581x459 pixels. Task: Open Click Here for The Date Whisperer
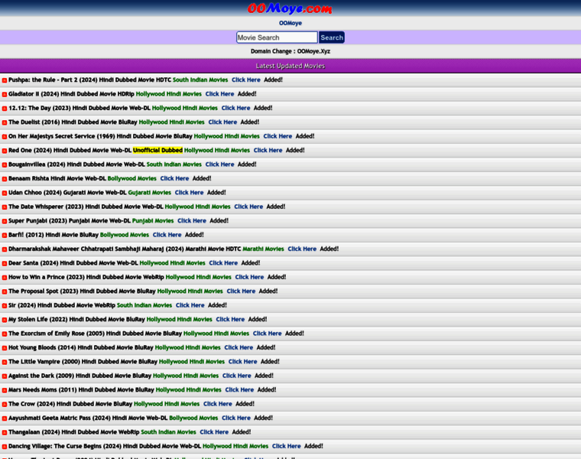point(248,207)
